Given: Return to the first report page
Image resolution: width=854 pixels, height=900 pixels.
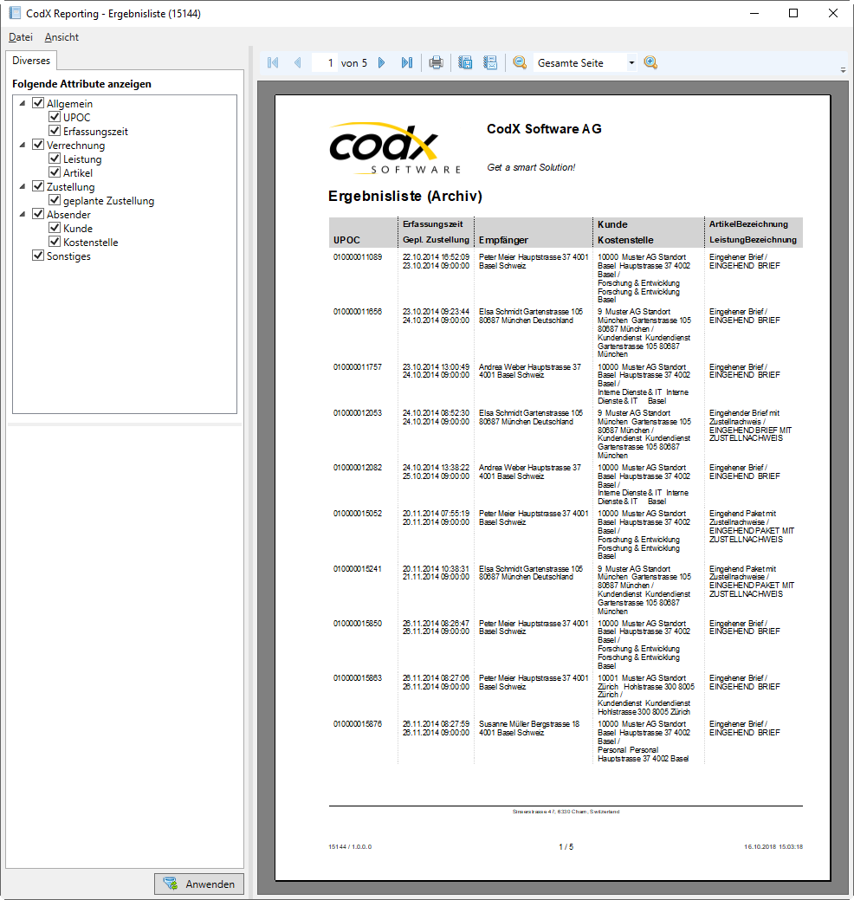Looking at the screenshot, I should (272, 62).
